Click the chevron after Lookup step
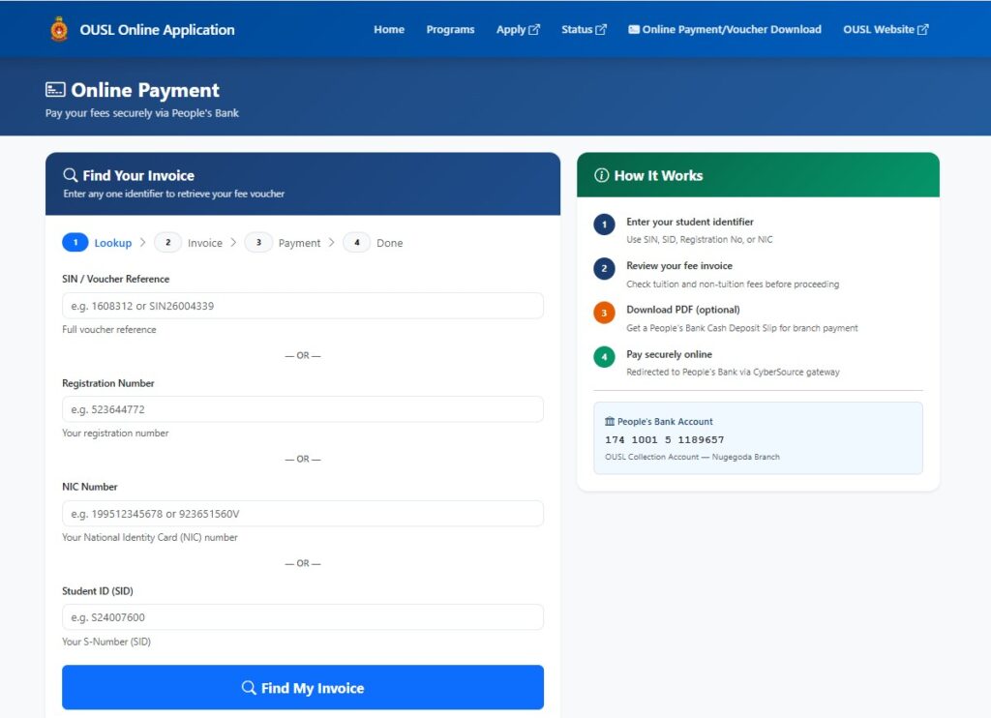The height and width of the screenshot is (718, 991). coord(143,243)
